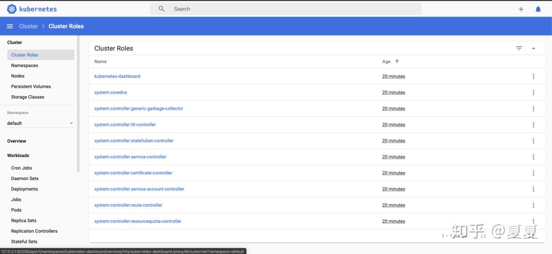The height and width of the screenshot is (254, 552).
Task: Open system:controller:statefulset-controller link
Action: click(x=134, y=141)
